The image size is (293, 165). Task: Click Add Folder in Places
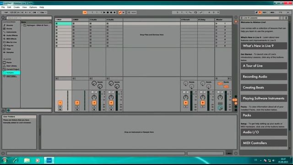tap(11, 76)
